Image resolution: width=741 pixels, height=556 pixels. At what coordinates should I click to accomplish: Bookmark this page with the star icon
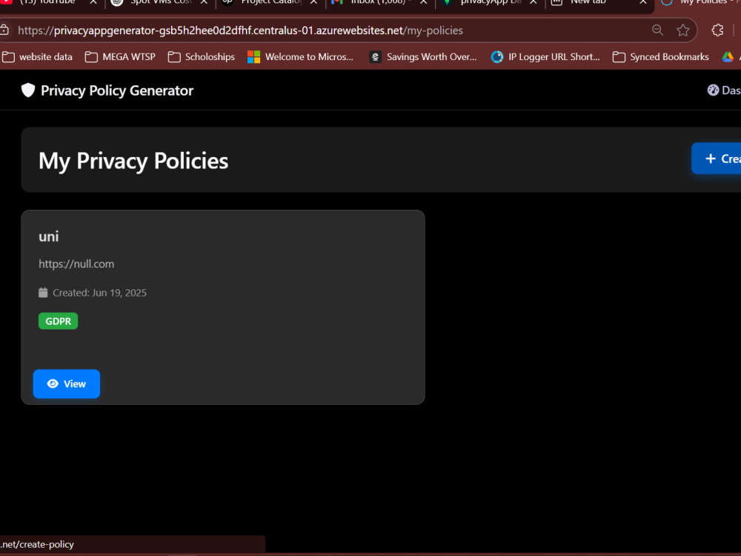[x=683, y=30]
